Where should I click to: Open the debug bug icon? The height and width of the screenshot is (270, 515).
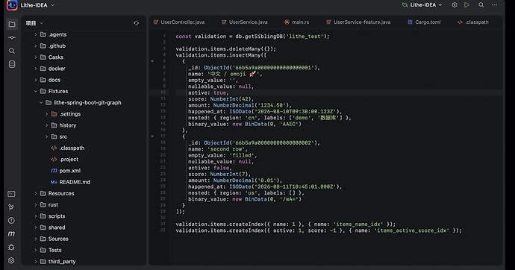(11, 248)
